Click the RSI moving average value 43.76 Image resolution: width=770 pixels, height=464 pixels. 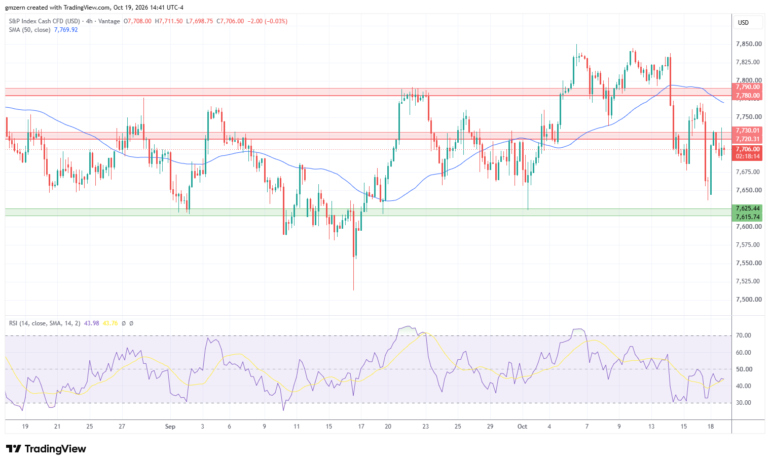111,323
